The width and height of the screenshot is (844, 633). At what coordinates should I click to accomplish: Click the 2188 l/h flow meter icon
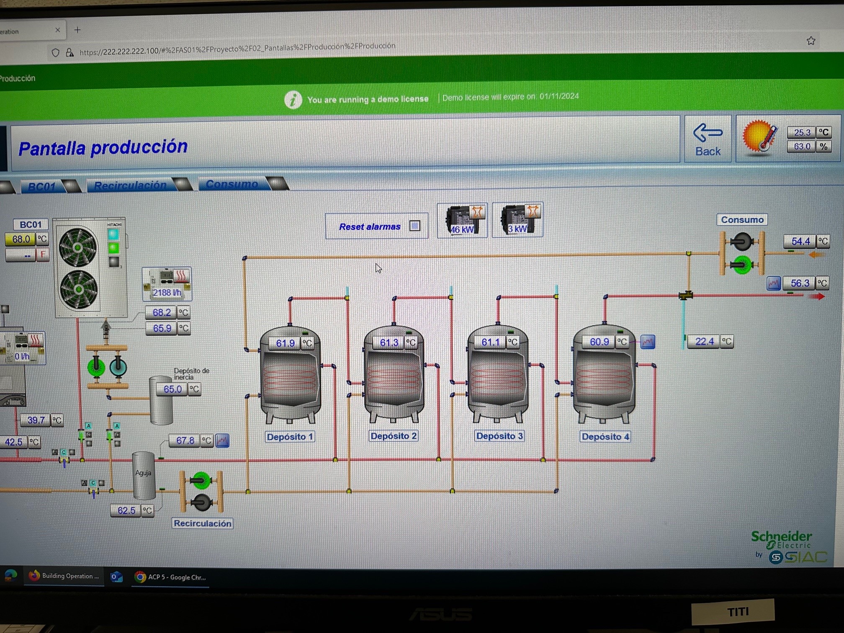(167, 284)
